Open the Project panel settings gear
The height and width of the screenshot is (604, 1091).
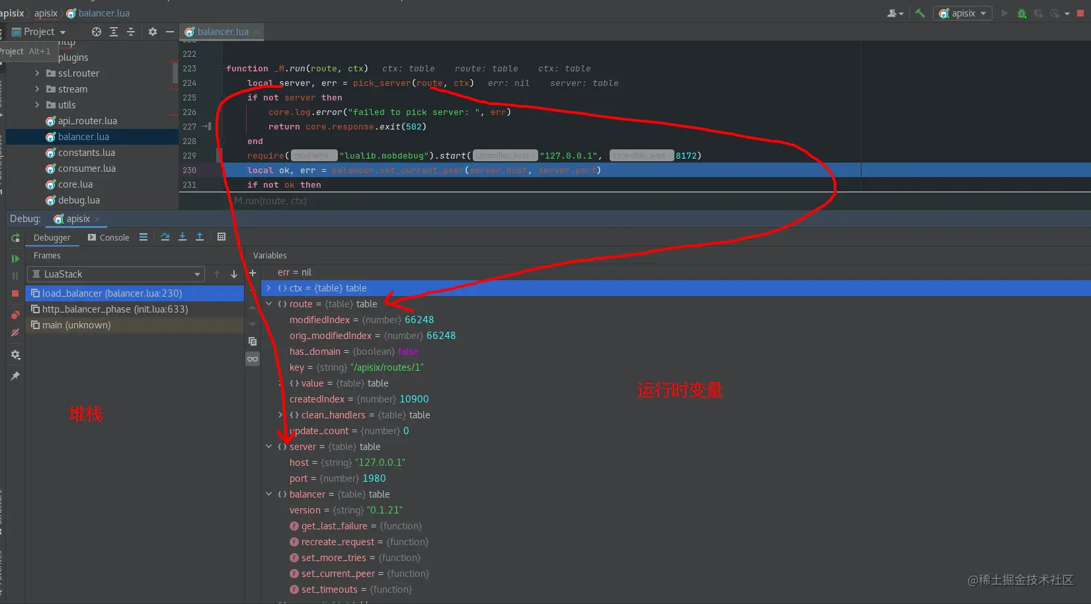click(153, 32)
